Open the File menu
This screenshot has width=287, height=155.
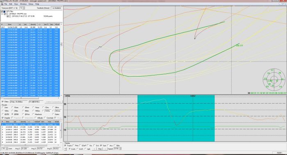(6, 4)
